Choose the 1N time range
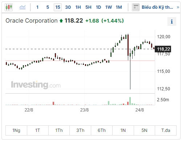 pos(123,130)
